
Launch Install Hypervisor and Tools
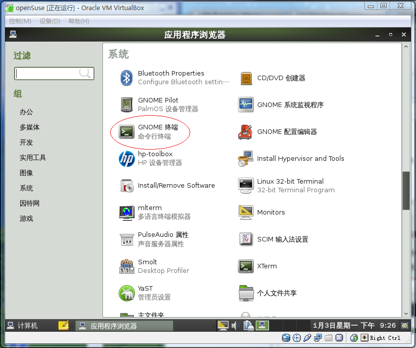point(291,159)
